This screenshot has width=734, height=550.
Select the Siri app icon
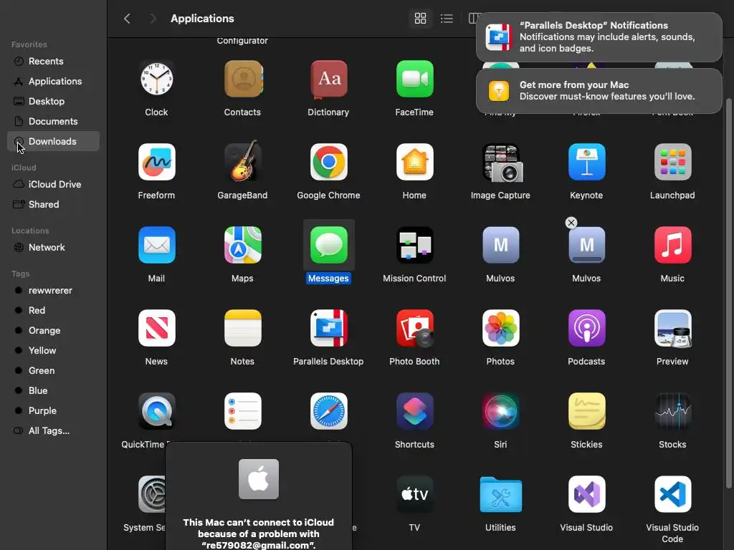coord(500,411)
